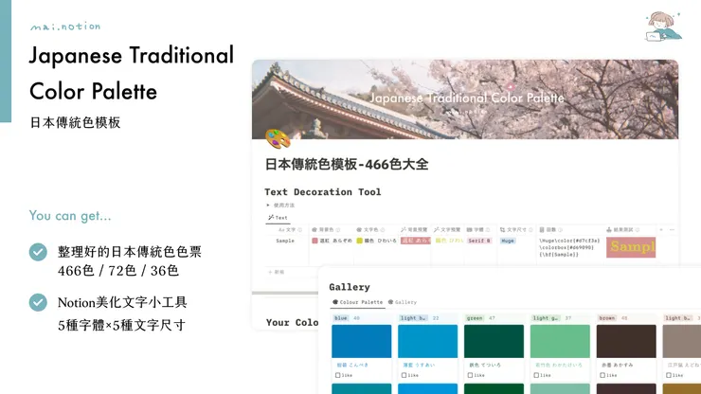Check like on the 赤墨 あかすみ card
Image resolution: width=701 pixels, height=394 pixels.
602,376
